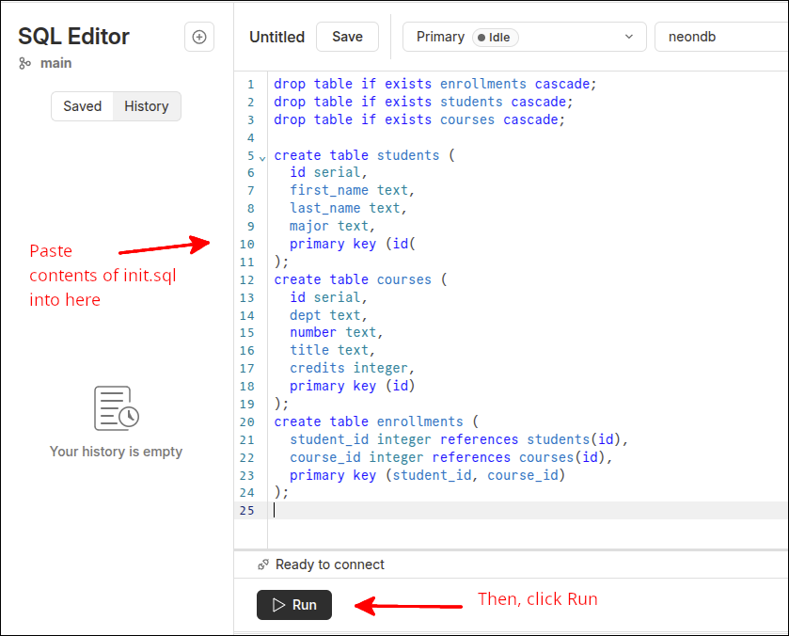The width and height of the screenshot is (789, 636).
Task: Click the SQL Editor panel heading
Action: tap(73, 37)
